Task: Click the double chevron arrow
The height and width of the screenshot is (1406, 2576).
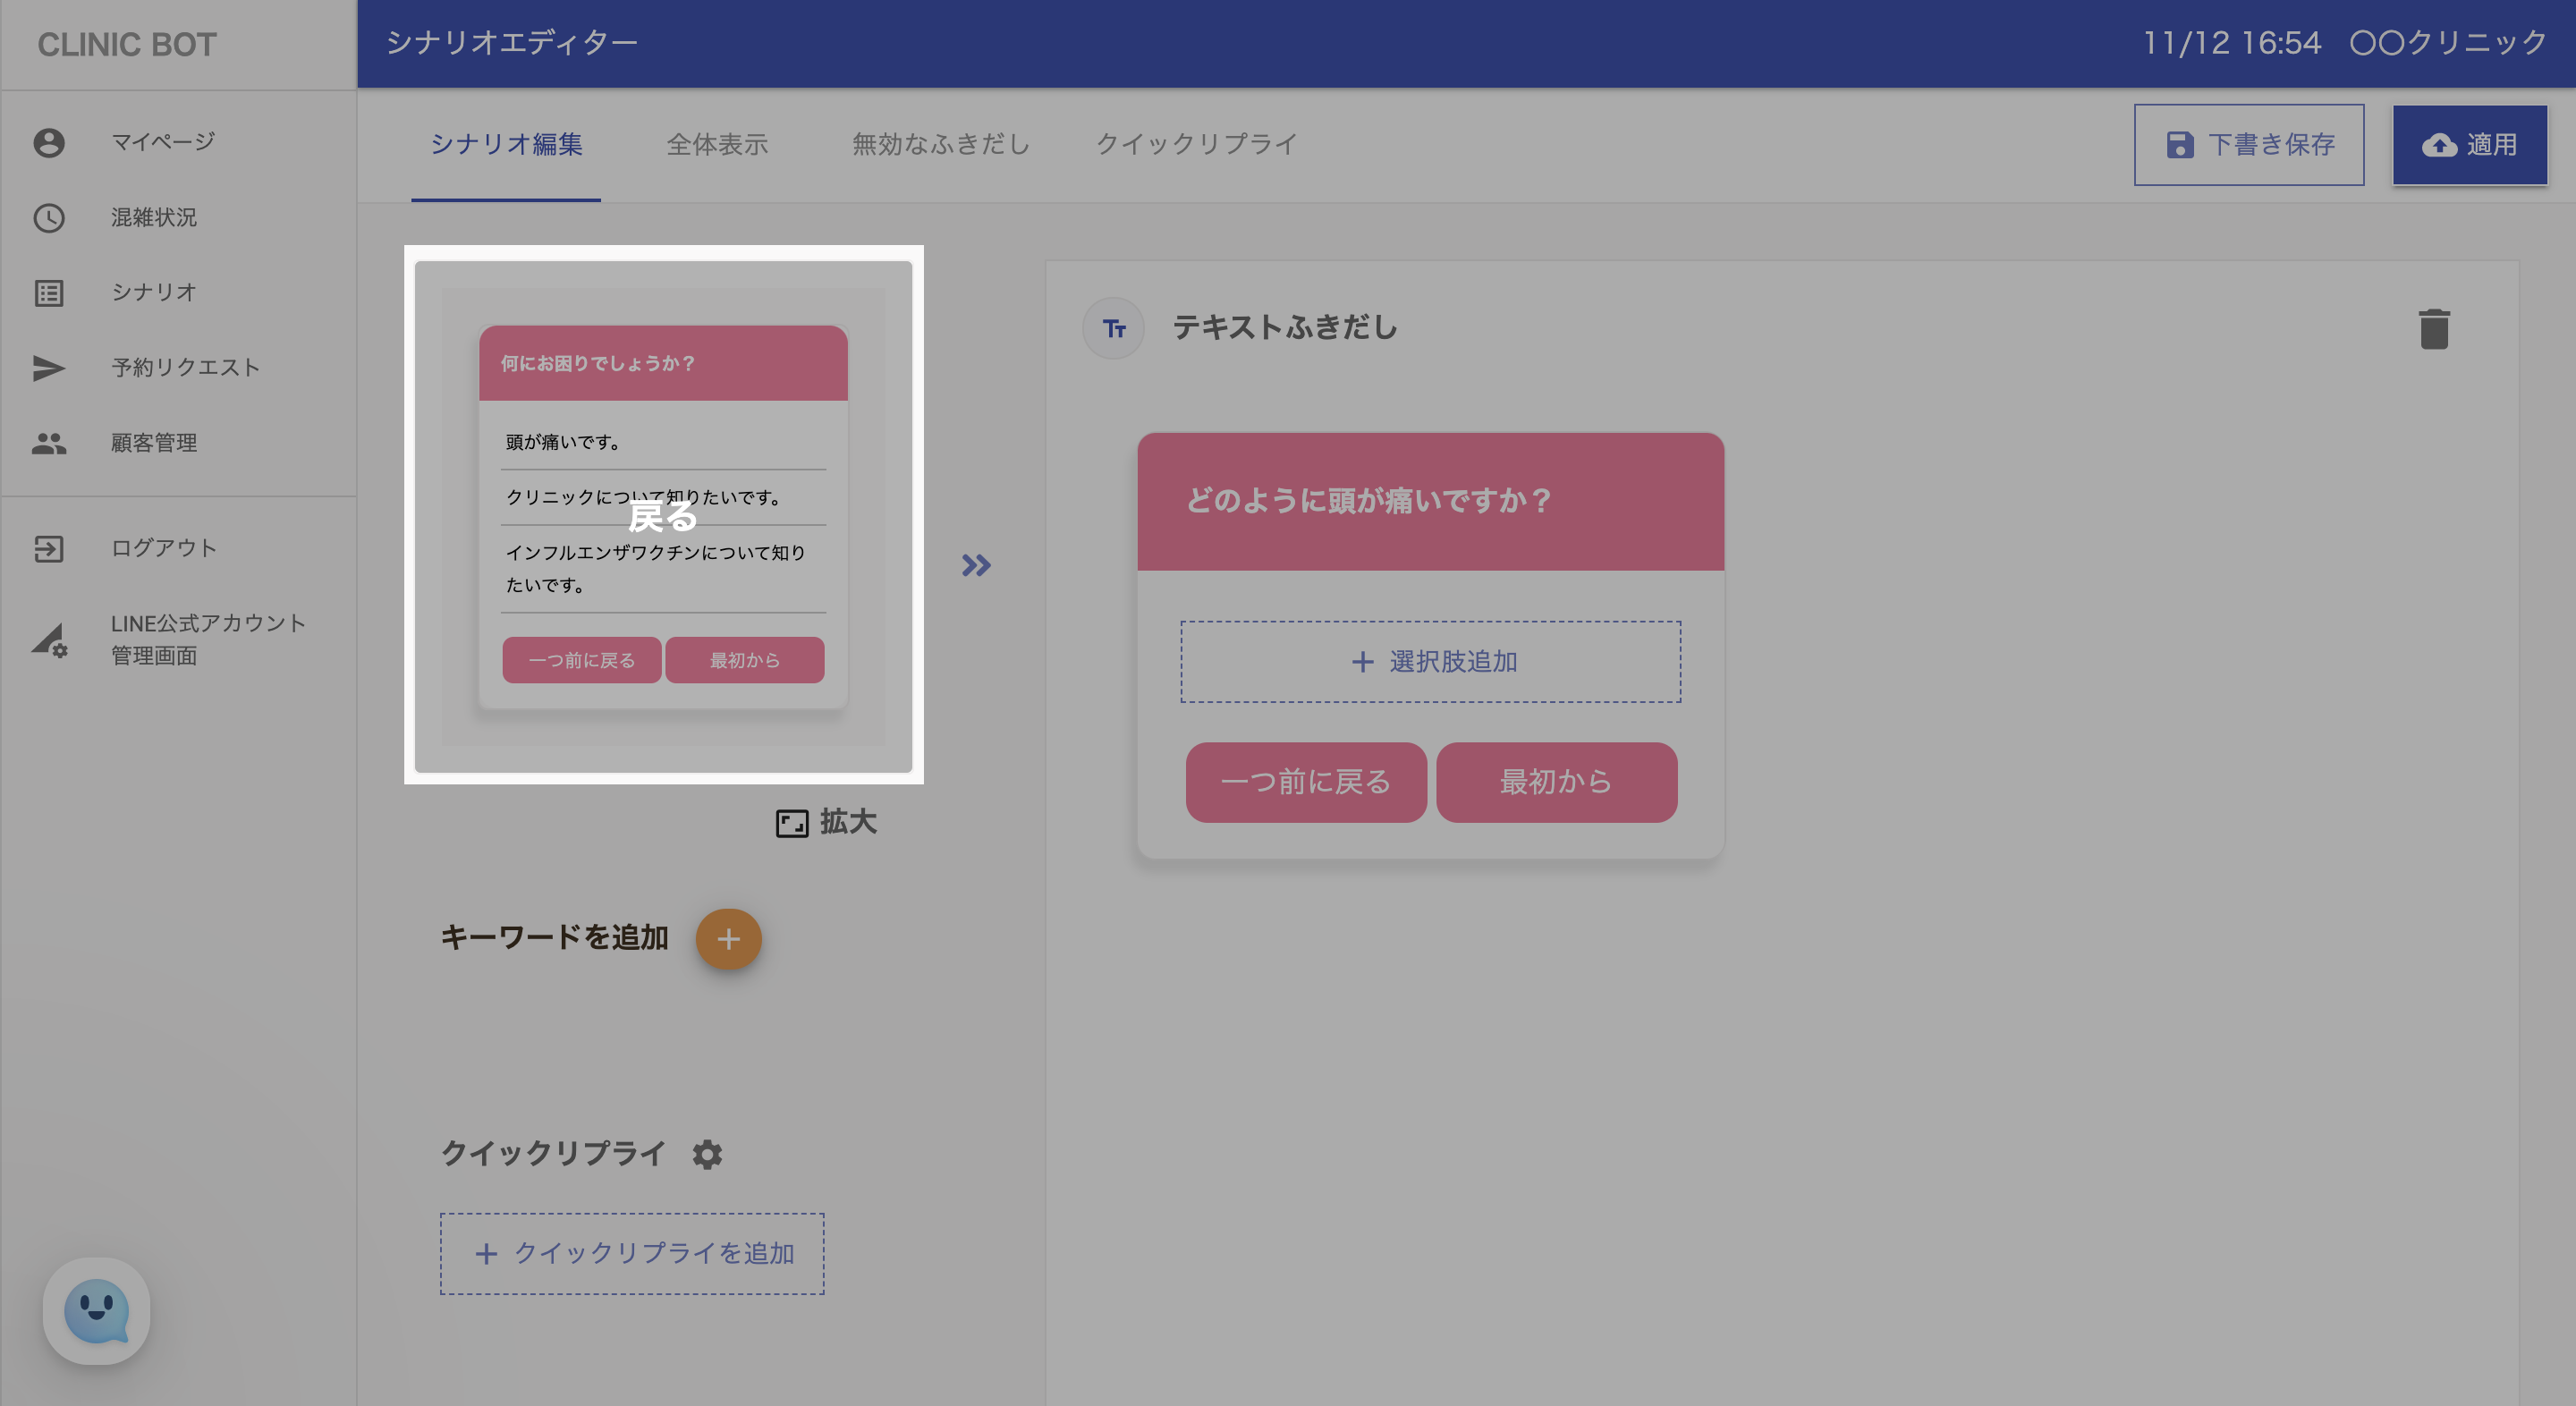Action: tap(976, 565)
